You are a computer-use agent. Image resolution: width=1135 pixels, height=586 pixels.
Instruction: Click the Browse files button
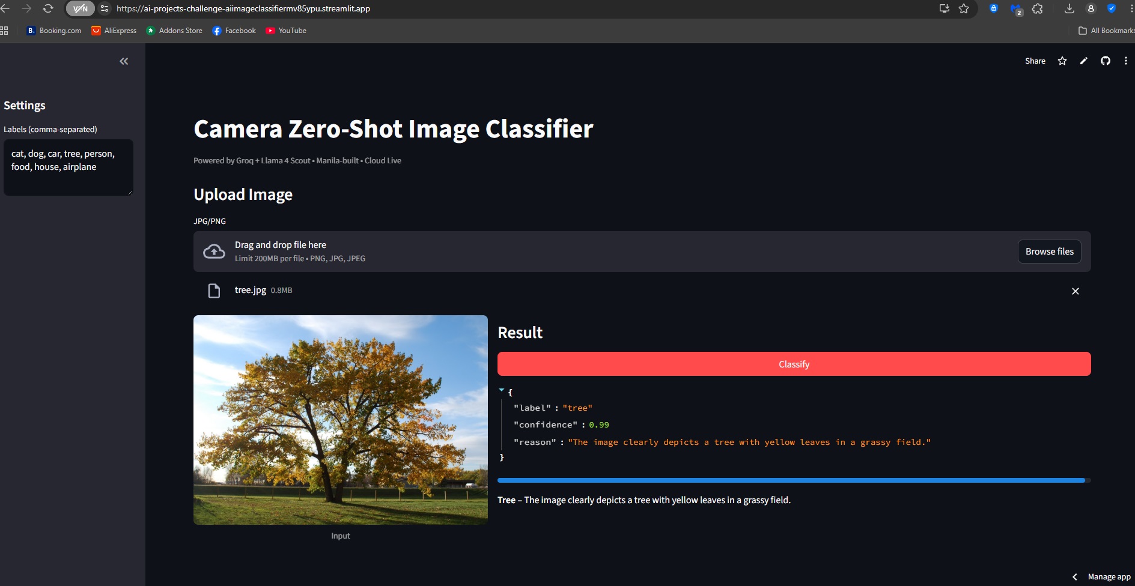point(1049,252)
